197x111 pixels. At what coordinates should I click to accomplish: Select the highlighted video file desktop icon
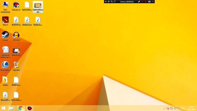pos(38,7)
